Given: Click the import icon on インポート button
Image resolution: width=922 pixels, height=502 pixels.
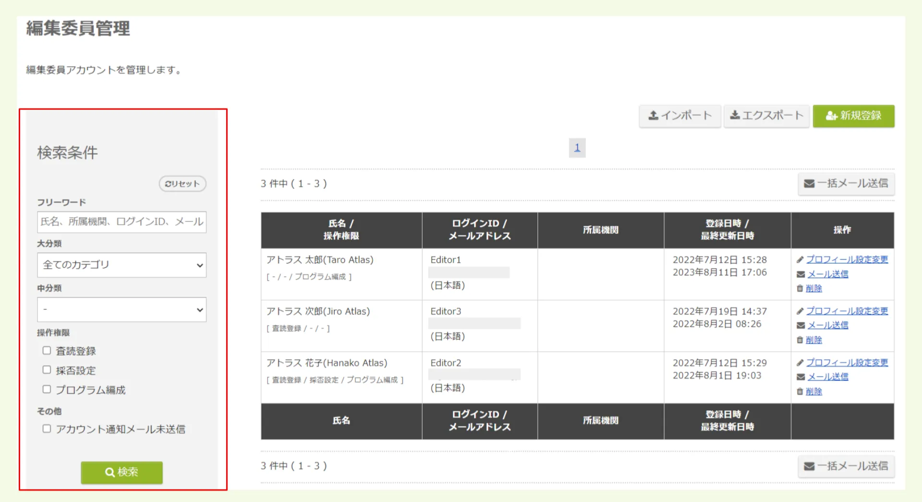Looking at the screenshot, I should (x=654, y=115).
